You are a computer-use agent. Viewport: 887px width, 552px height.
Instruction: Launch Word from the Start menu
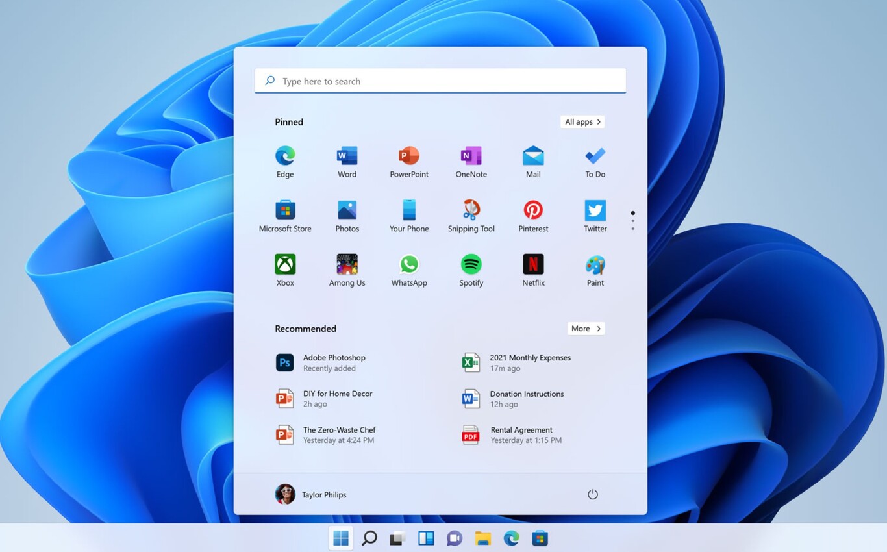coord(347,156)
